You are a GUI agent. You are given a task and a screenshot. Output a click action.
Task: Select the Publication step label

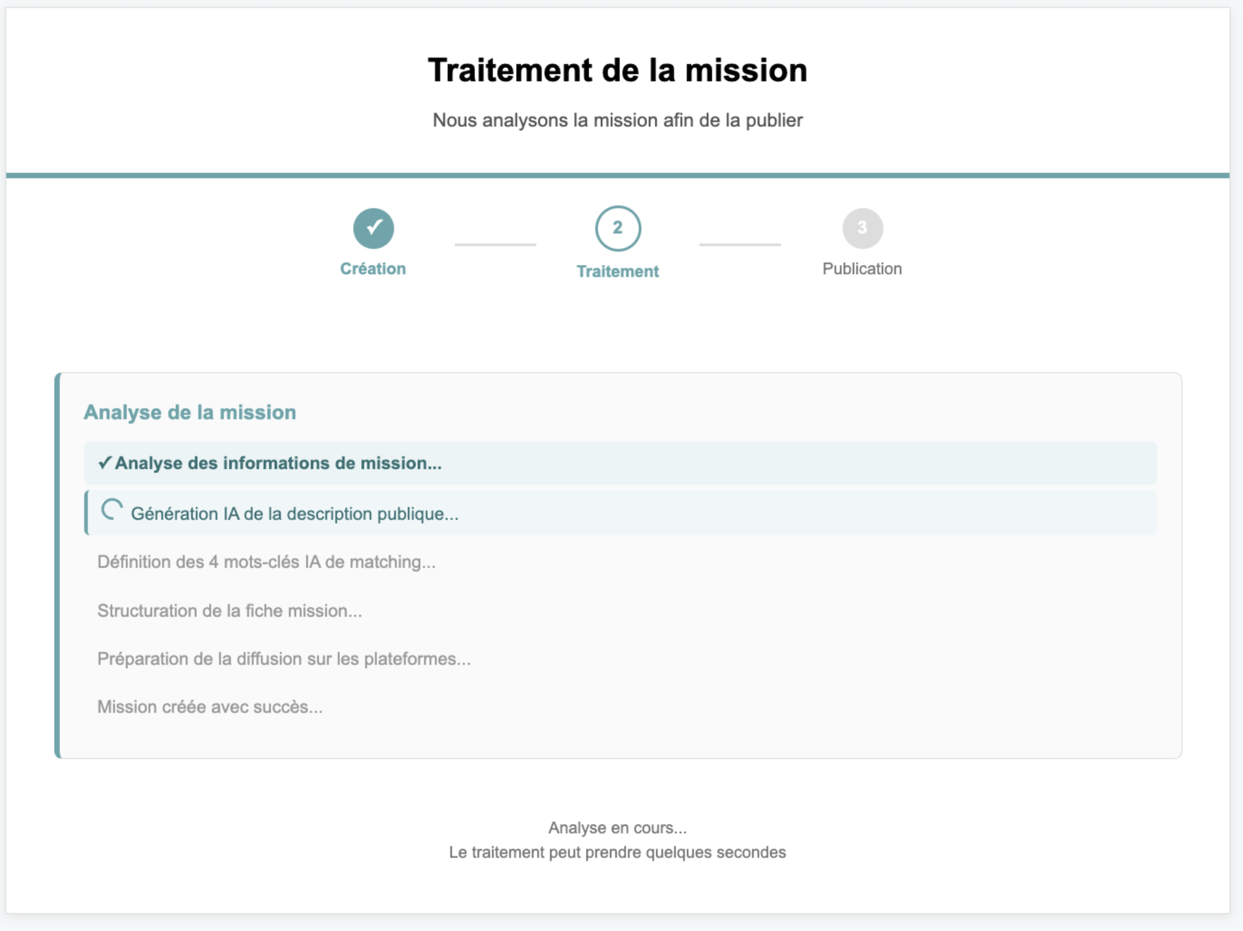coord(862,269)
